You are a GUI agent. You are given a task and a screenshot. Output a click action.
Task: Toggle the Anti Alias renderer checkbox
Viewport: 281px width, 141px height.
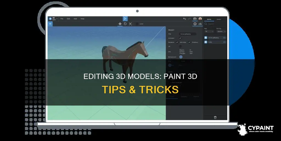(177, 42)
